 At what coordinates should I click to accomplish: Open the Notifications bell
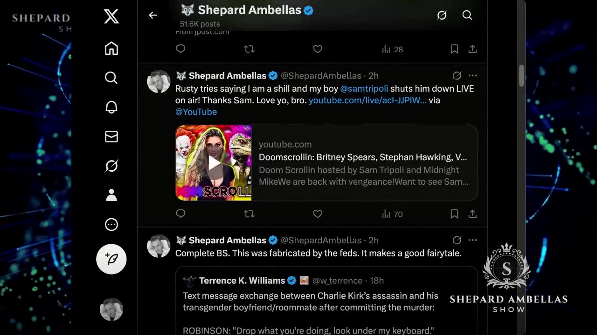click(x=111, y=107)
